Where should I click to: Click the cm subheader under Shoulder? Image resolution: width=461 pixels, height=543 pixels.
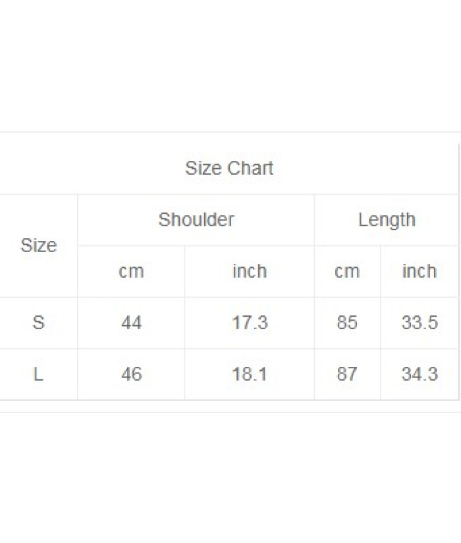click(131, 271)
